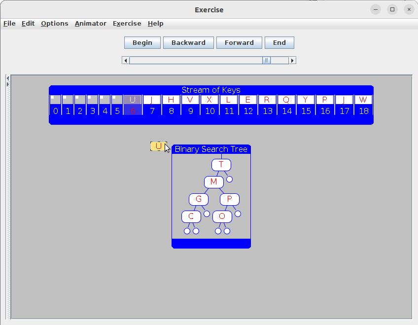418x325 pixels.
Task: Click the animation slider thumb
Action: (266, 60)
